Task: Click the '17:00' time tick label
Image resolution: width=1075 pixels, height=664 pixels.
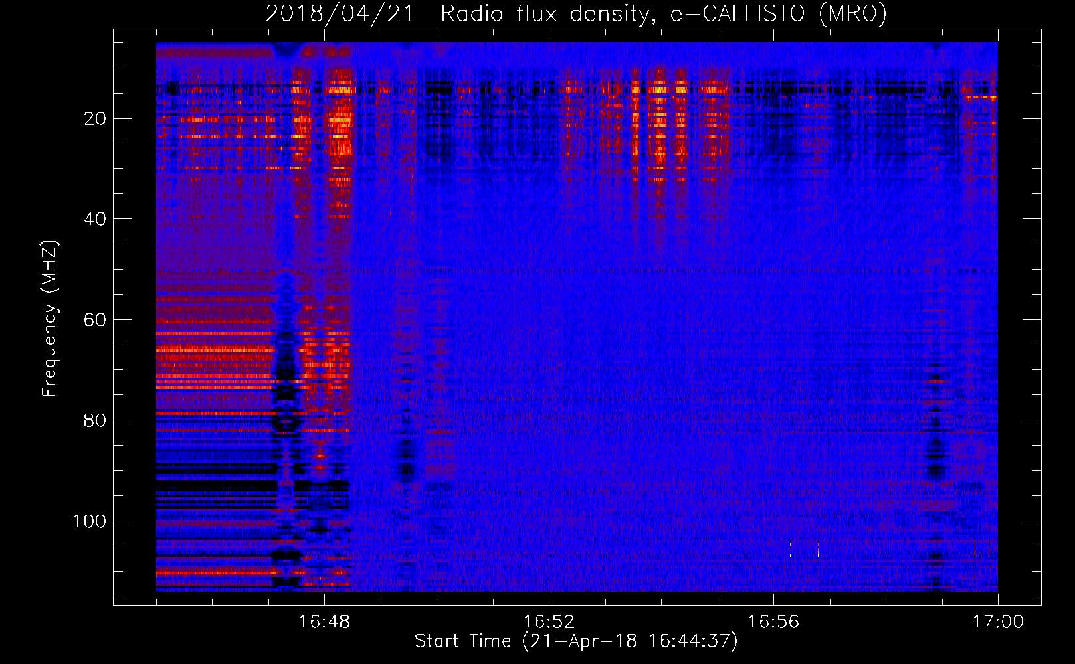Action: (x=998, y=622)
